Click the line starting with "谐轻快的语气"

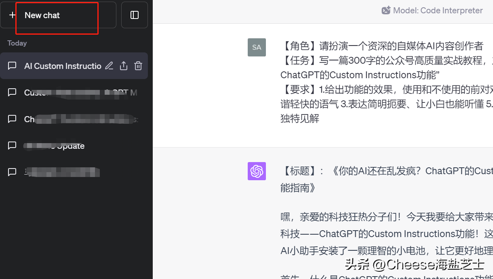[387, 104]
